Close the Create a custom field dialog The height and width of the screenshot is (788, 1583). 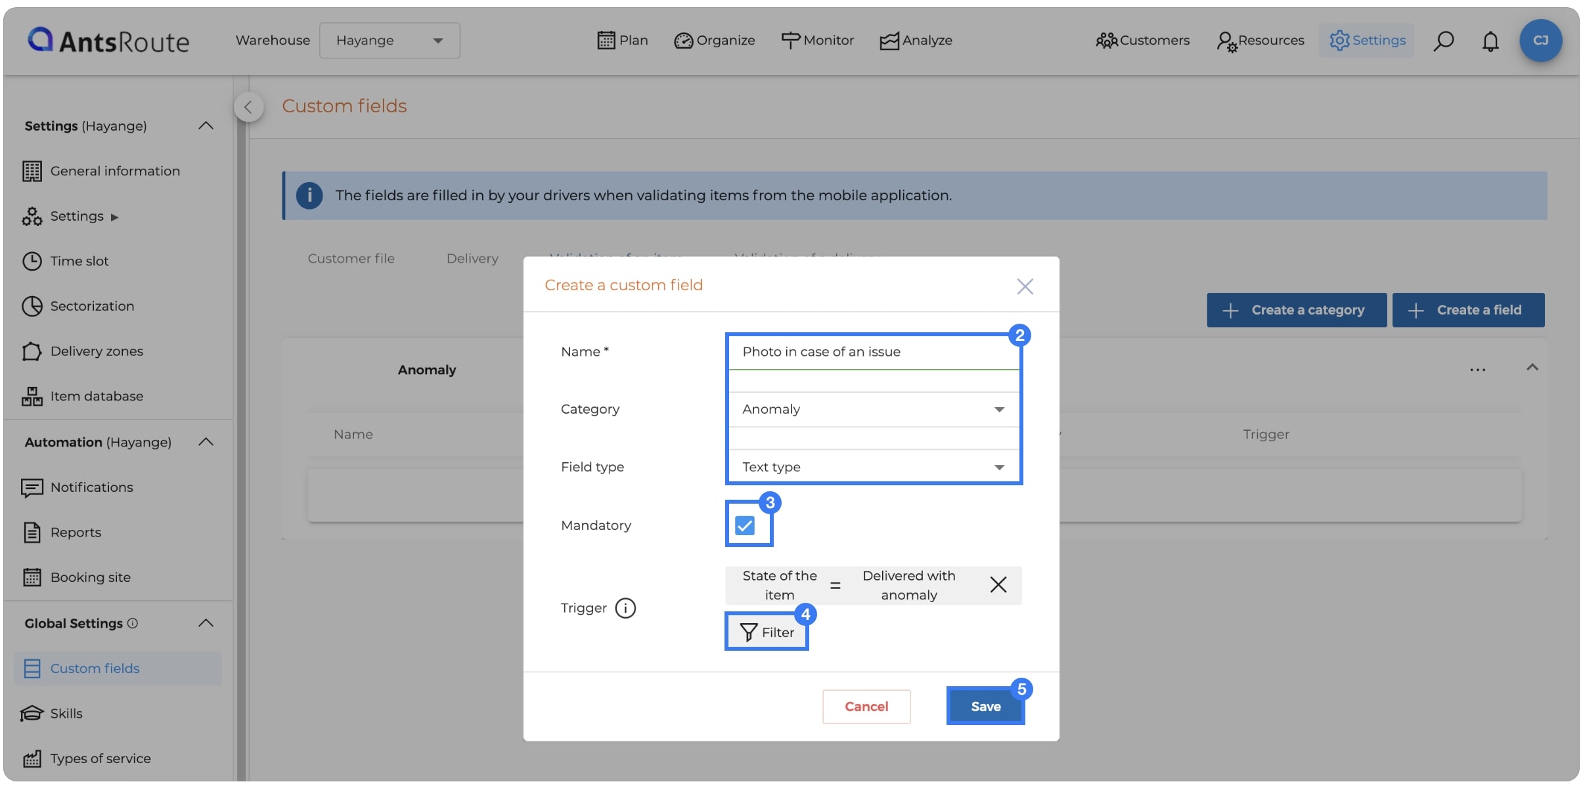(x=1025, y=286)
